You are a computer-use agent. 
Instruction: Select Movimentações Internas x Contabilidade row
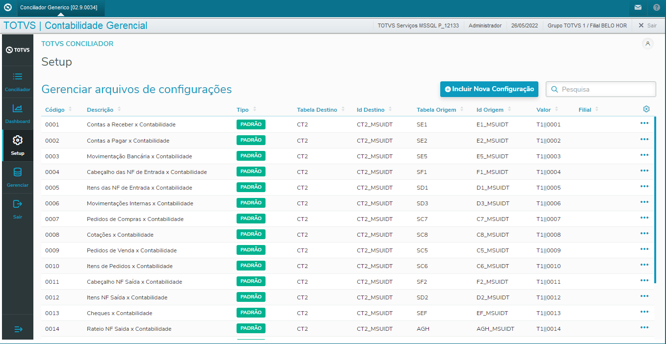pos(347,203)
